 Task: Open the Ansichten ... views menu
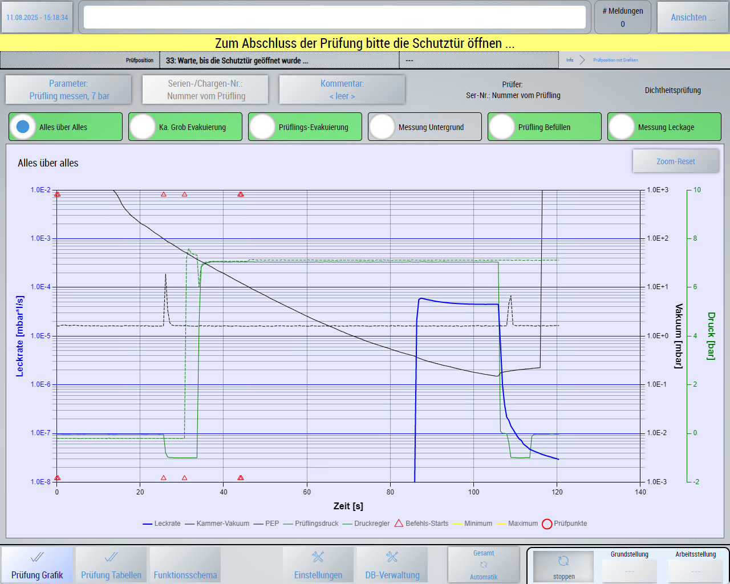pos(692,18)
